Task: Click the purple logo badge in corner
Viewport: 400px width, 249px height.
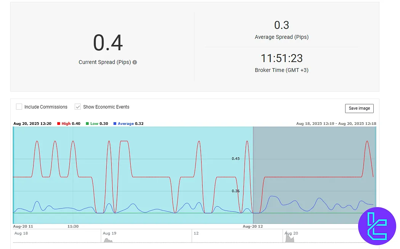Action: click(377, 226)
